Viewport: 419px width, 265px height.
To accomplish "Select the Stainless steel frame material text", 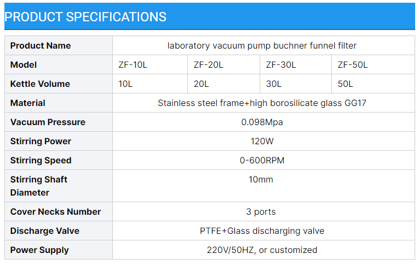I will (x=262, y=103).
